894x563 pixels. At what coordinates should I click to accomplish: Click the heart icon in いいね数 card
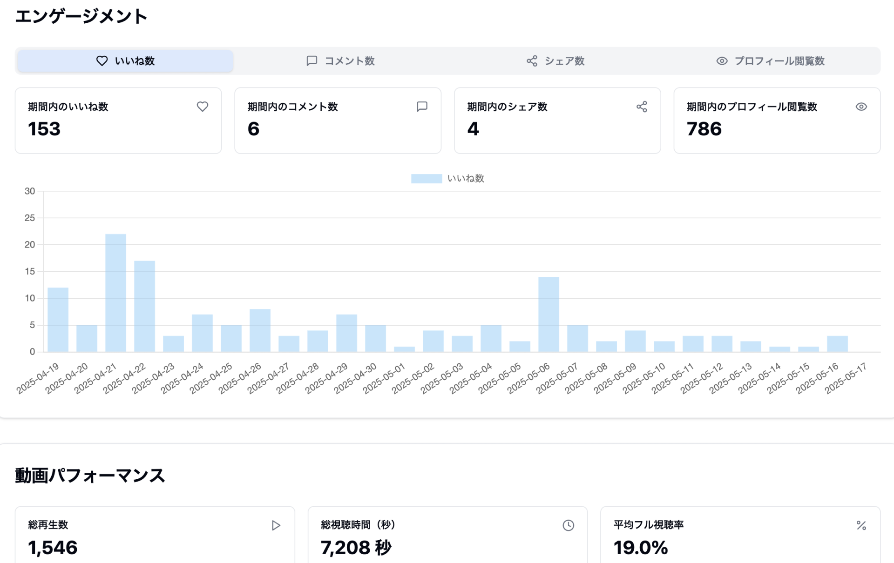(x=202, y=107)
